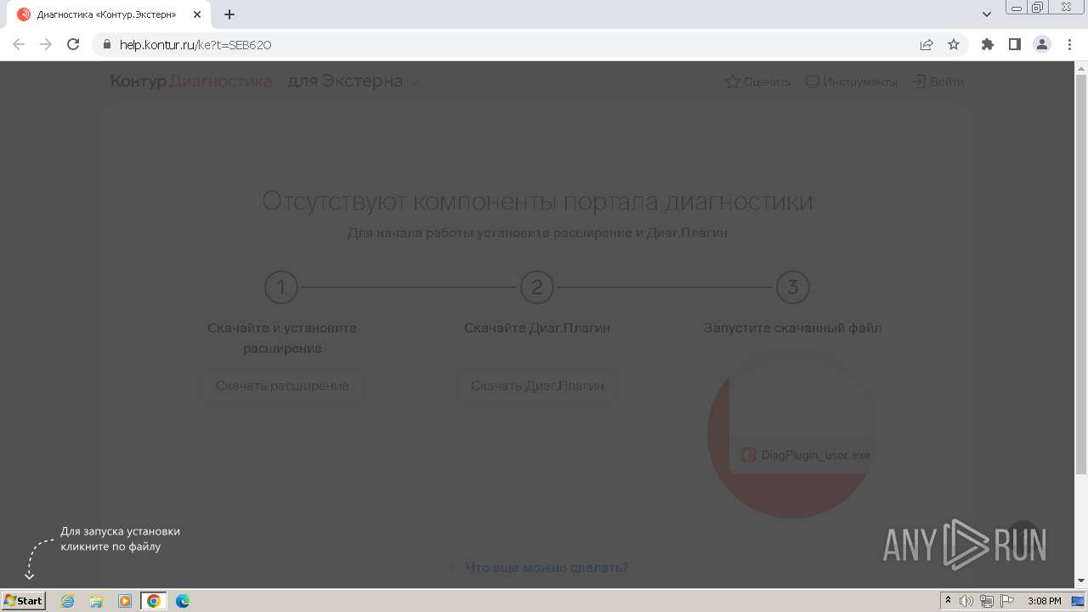Image resolution: width=1088 pixels, height=612 pixels.
Task: Click scrollbar up arrow
Action: pyautogui.click(x=1081, y=68)
